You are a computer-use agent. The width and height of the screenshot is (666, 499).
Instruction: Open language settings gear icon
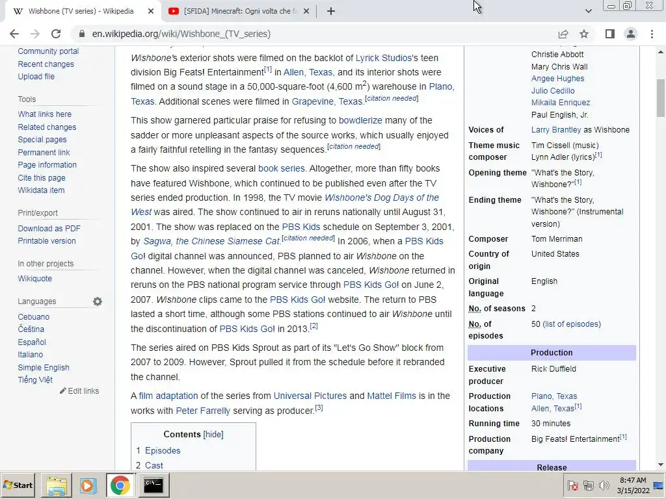(98, 301)
